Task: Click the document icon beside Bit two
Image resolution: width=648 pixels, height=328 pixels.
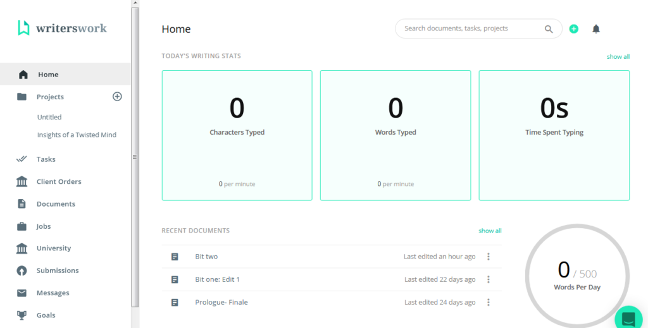Action: 175,257
